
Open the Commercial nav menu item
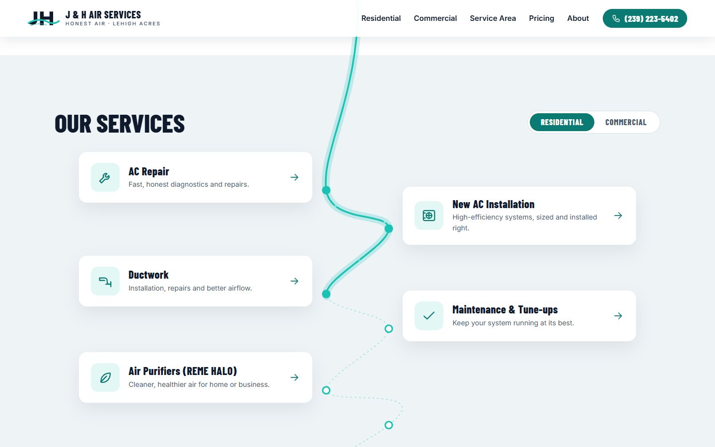pyautogui.click(x=435, y=18)
